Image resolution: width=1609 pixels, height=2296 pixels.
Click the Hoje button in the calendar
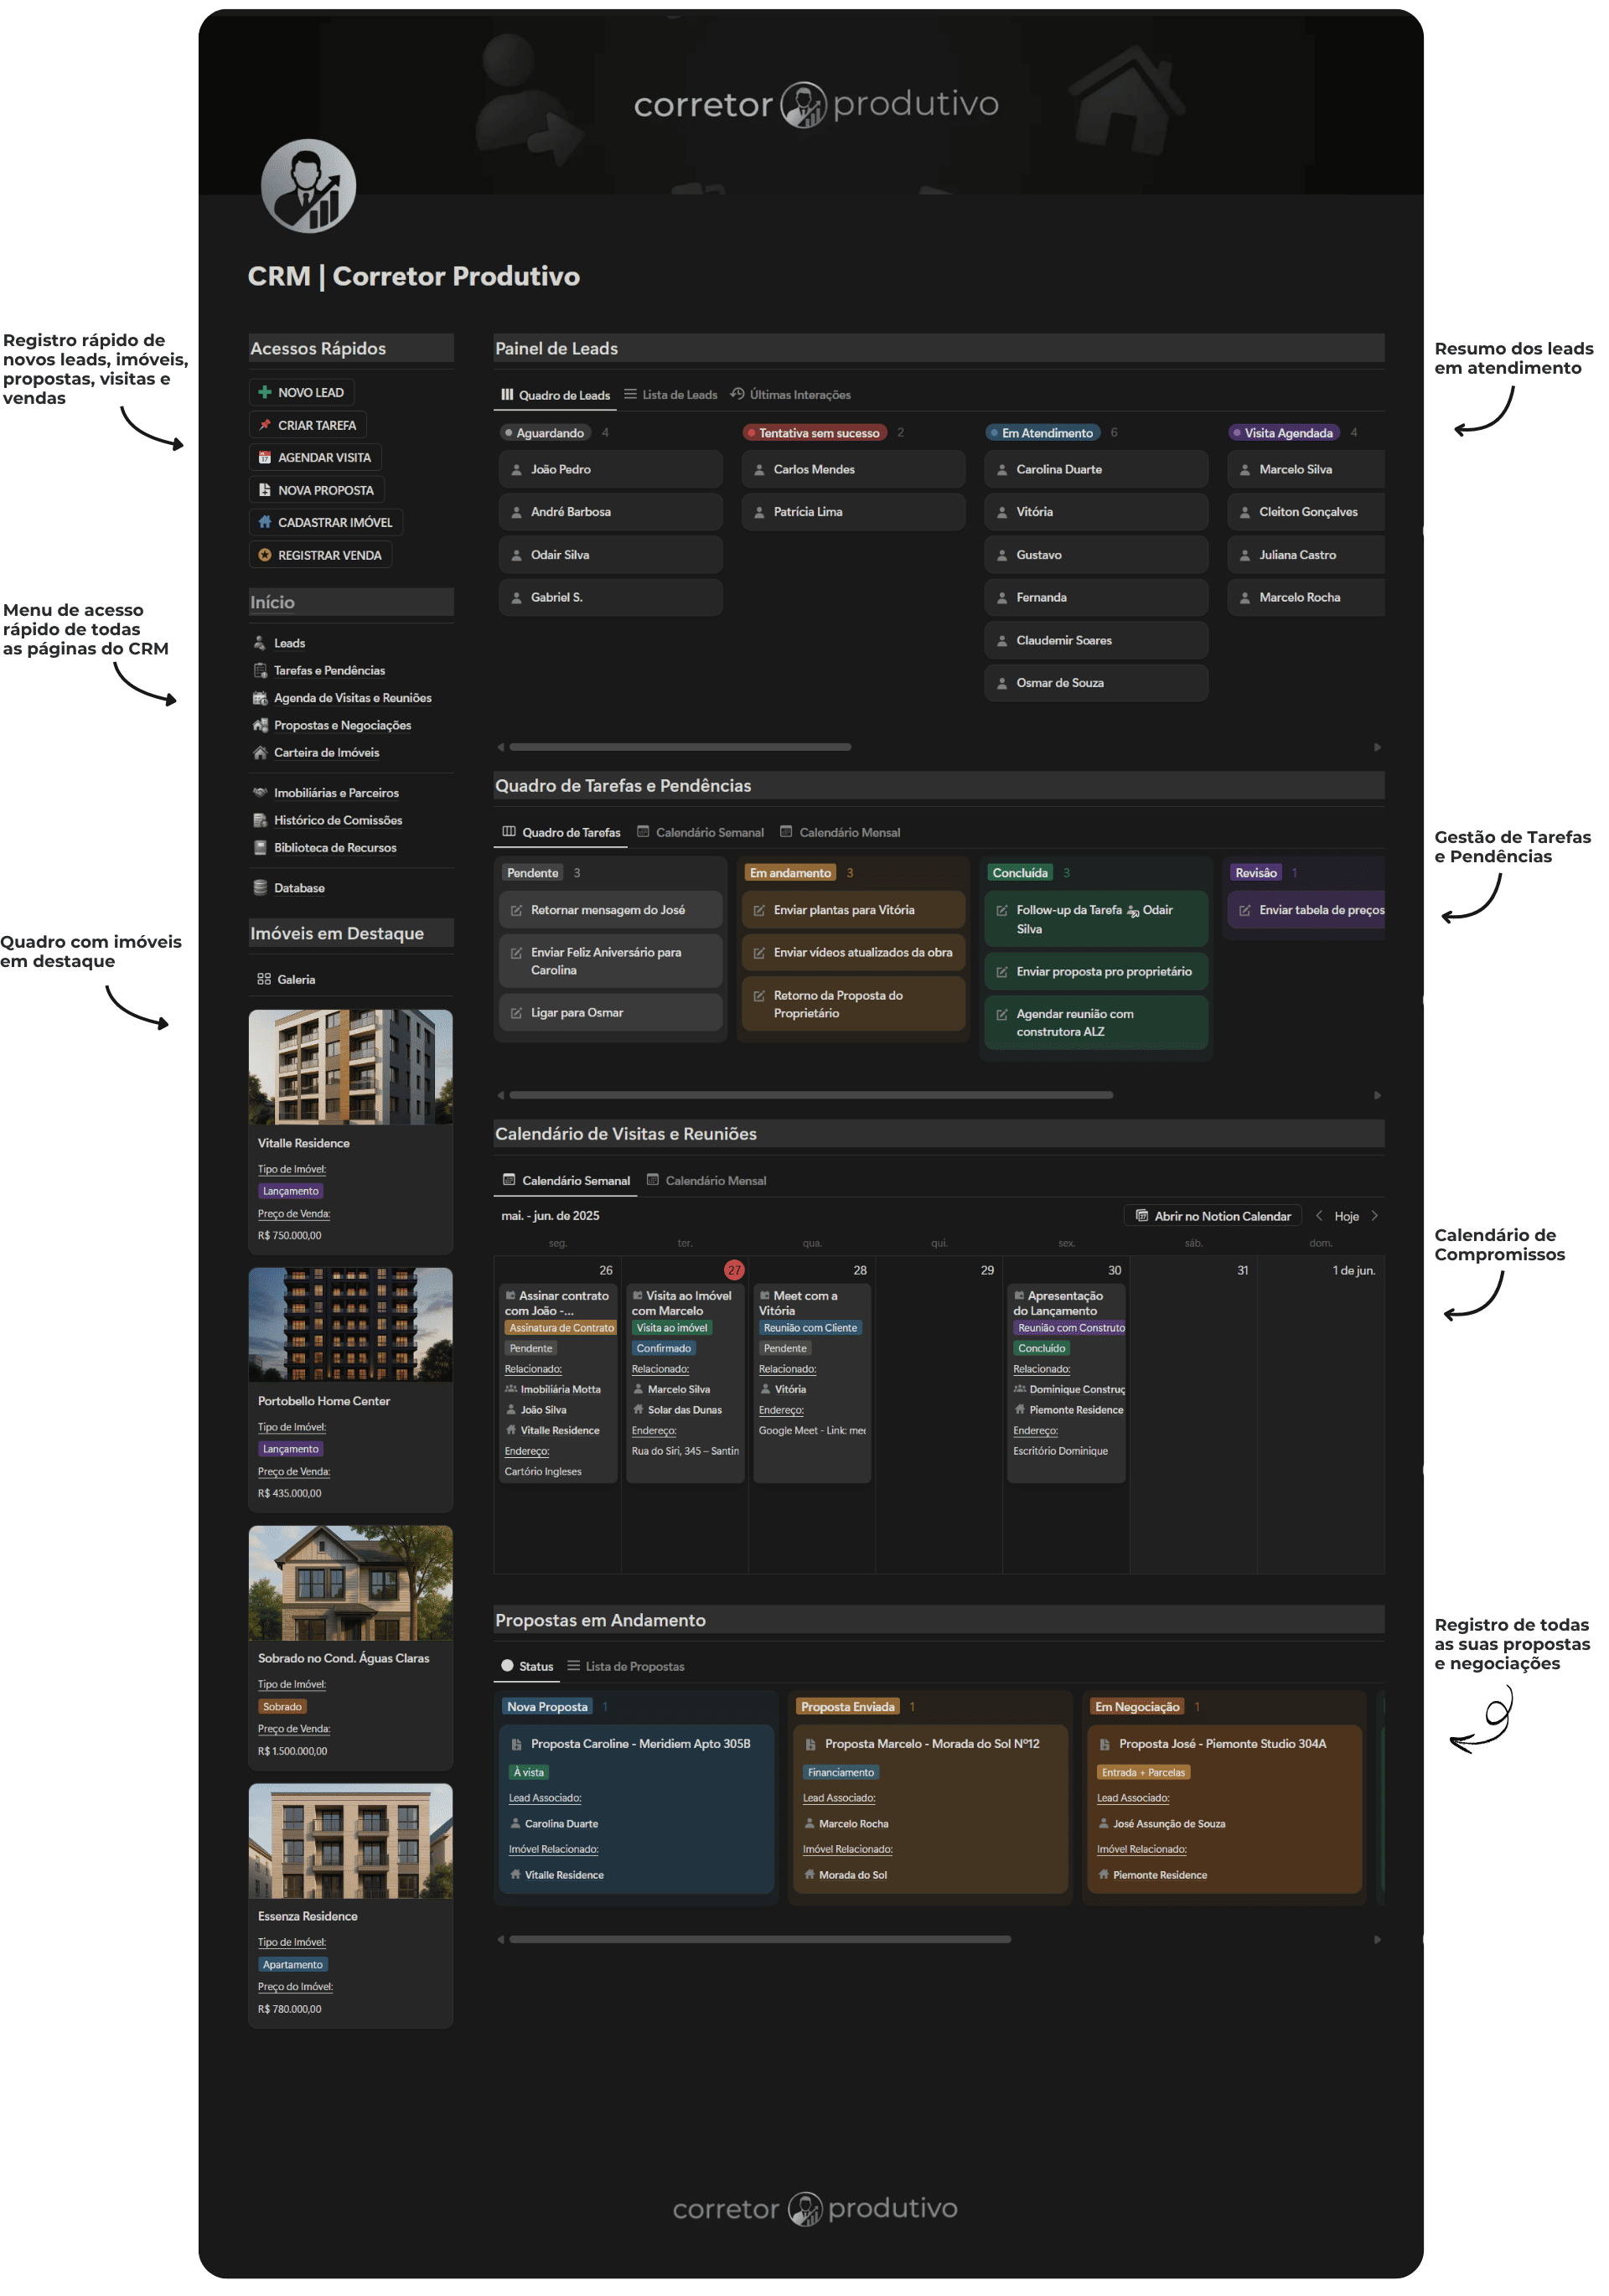[x=1346, y=1216]
